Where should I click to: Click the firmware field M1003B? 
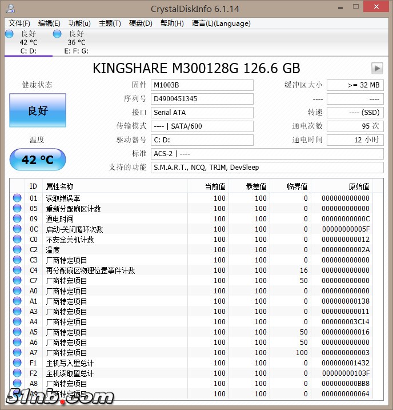202,85
